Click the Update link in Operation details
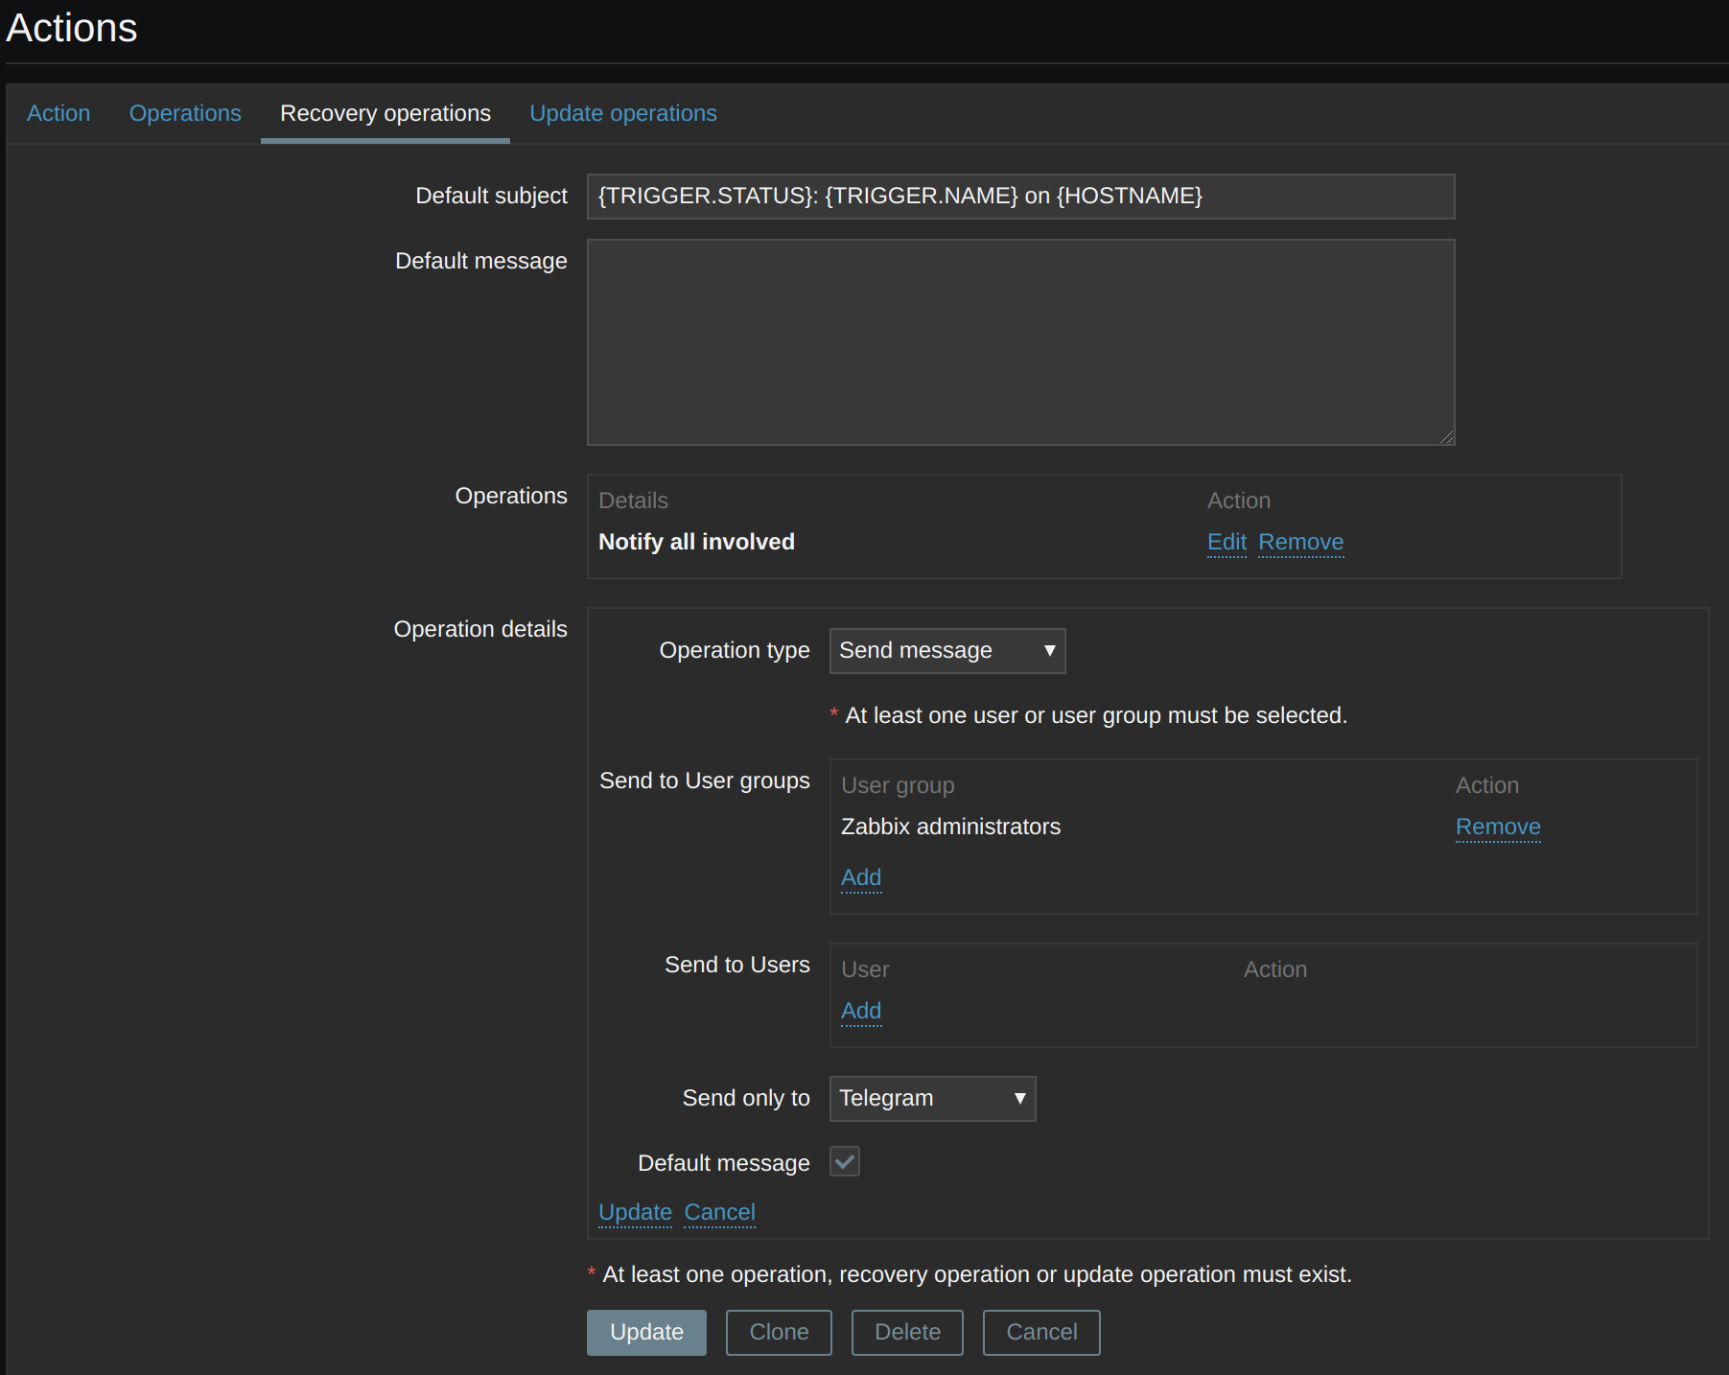The width and height of the screenshot is (1729, 1375). pos(635,1212)
